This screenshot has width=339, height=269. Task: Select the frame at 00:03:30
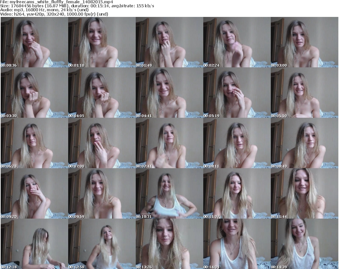[34, 93]
